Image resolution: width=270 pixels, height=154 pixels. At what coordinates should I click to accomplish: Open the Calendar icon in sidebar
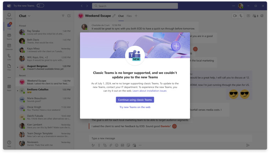[9, 46]
